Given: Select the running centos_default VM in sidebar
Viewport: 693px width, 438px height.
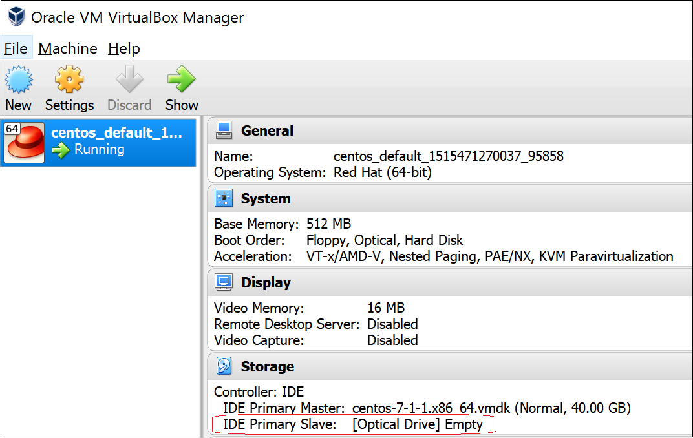Looking at the screenshot, I should pyautogui.click(x=97, y=141).
